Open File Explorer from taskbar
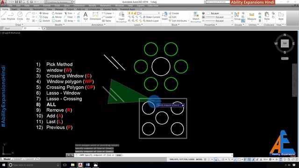This screenshot has width=299, height=168. tap(72, 165)
